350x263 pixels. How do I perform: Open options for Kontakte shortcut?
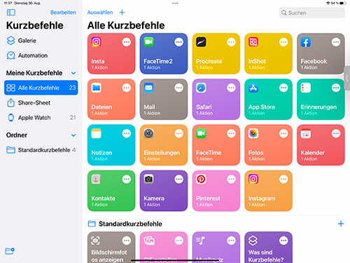pyautogui.click(x=127, y=180)
